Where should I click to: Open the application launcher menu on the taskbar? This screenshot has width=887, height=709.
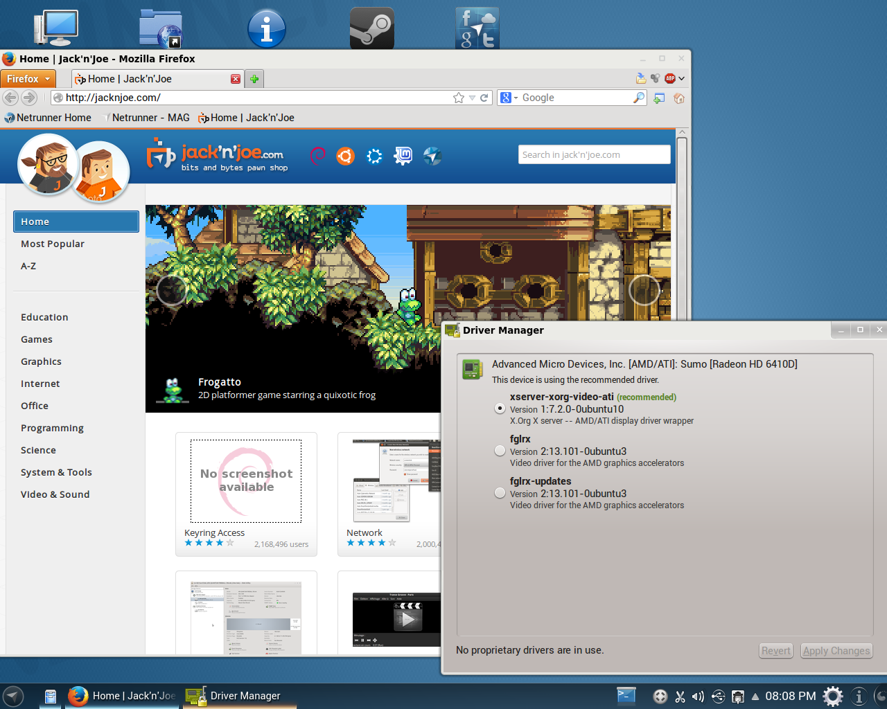point(13,696)
